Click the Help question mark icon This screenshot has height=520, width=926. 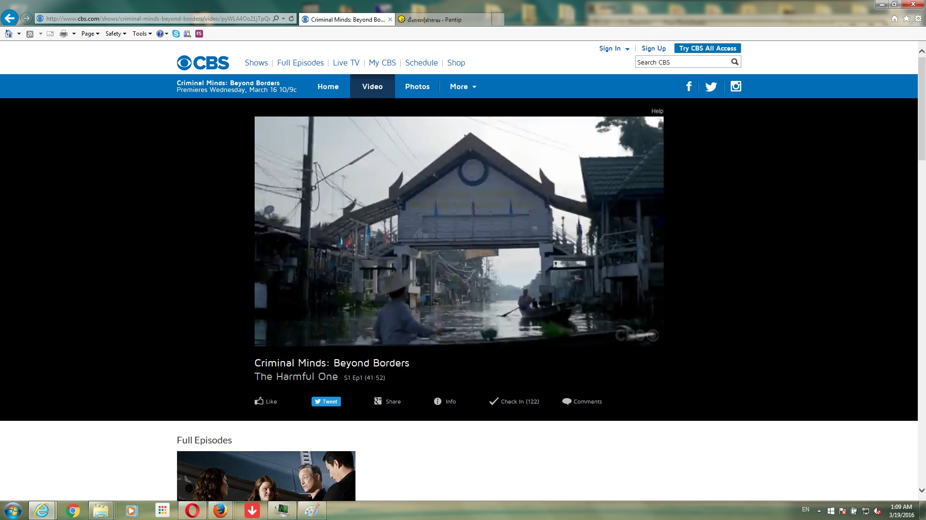tap(160, 34)
